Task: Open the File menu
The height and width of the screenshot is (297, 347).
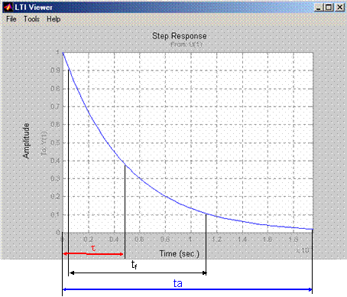Action: (11, 19)
